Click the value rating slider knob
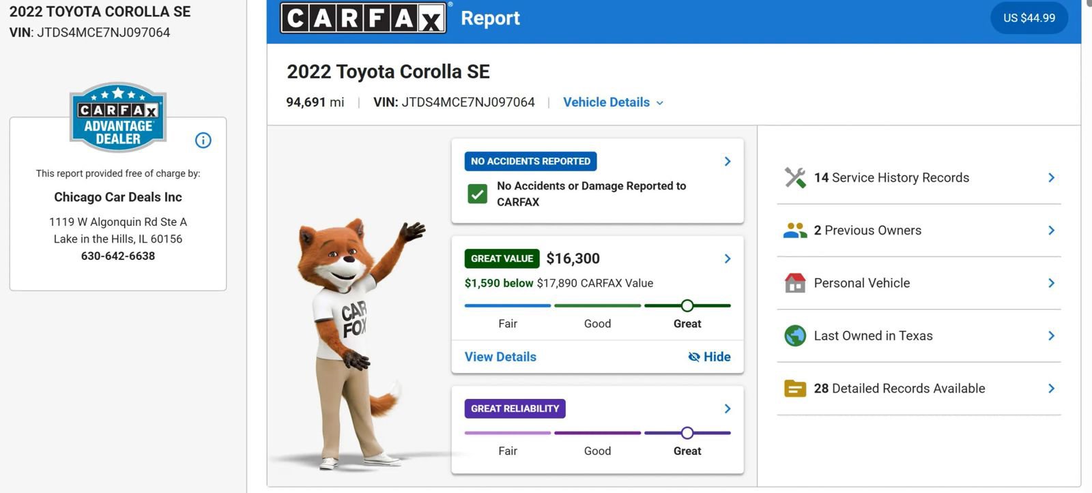 pos(687,305)
